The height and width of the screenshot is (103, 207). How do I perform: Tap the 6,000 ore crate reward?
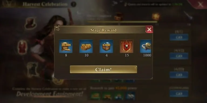[106, 46]
